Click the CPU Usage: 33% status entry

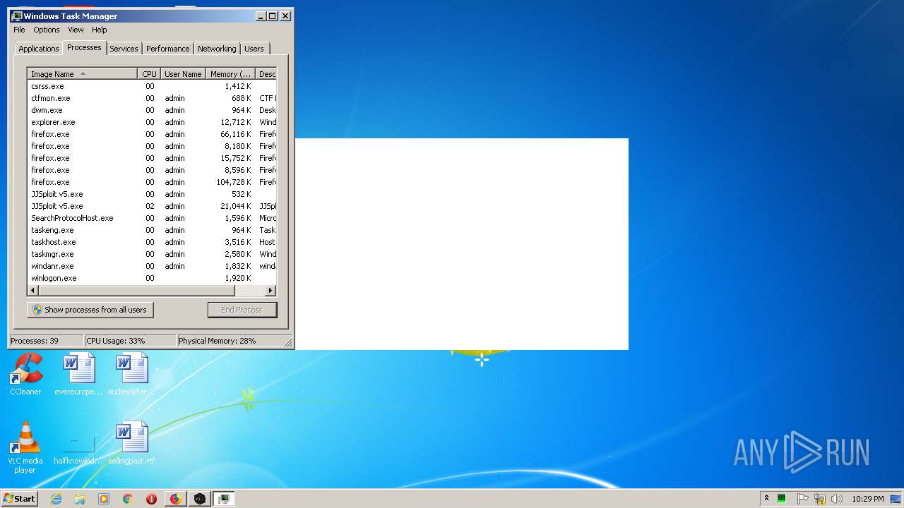[x=131, y=341]
